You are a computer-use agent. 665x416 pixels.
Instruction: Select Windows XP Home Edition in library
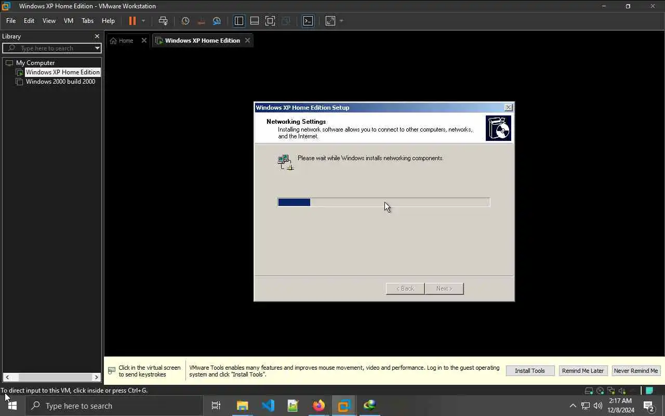62,72
